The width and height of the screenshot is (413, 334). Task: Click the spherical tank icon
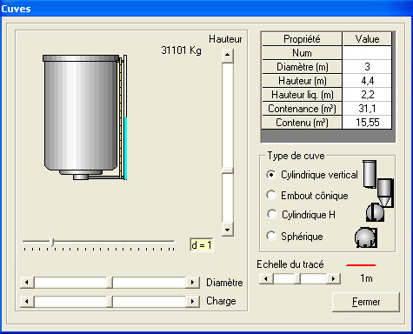[366, 237]
